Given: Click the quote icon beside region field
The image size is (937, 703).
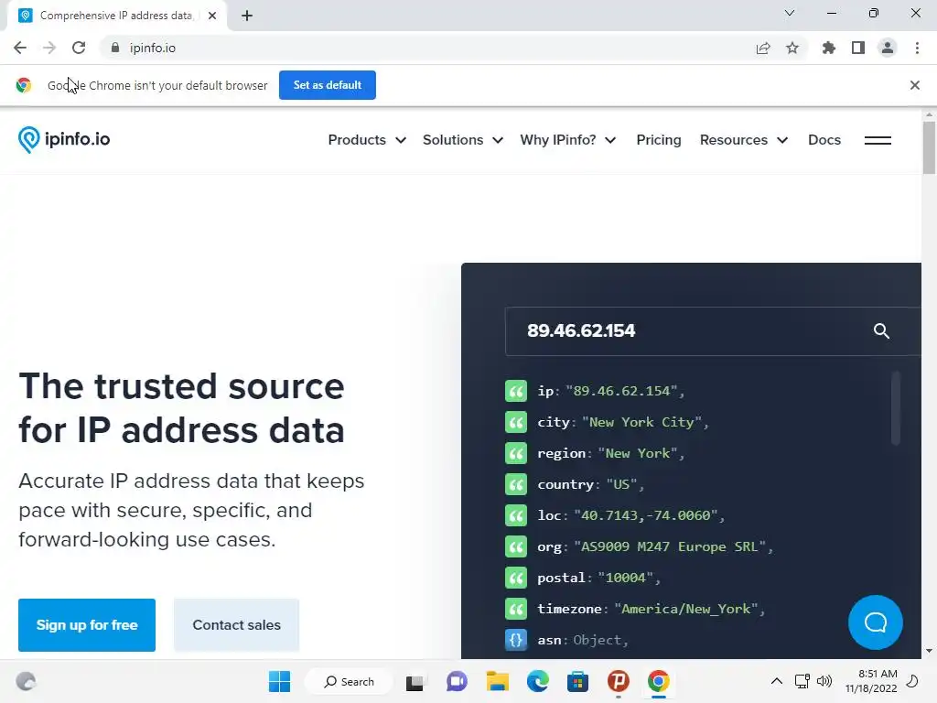Looking at the screenshot, I should pos(516,453).
